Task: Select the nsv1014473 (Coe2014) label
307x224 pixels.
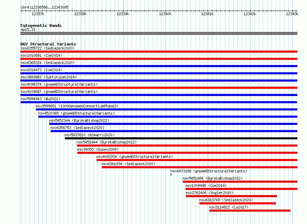Action: 41,70
